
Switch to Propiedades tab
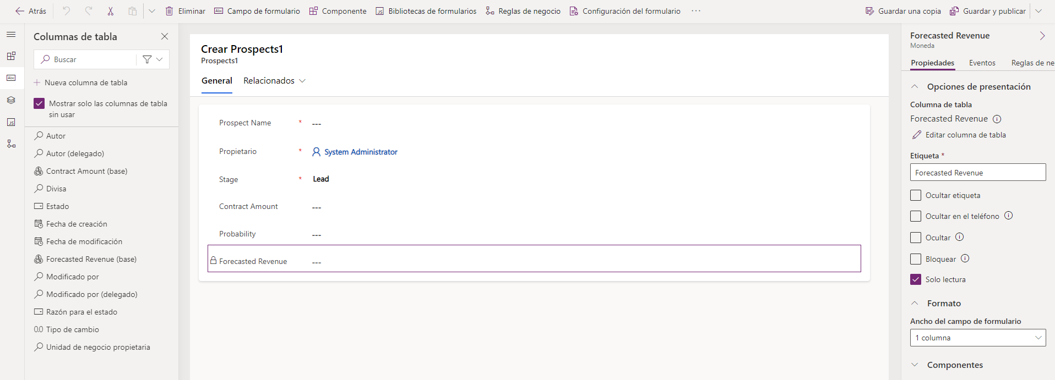[x=932, y=63]
